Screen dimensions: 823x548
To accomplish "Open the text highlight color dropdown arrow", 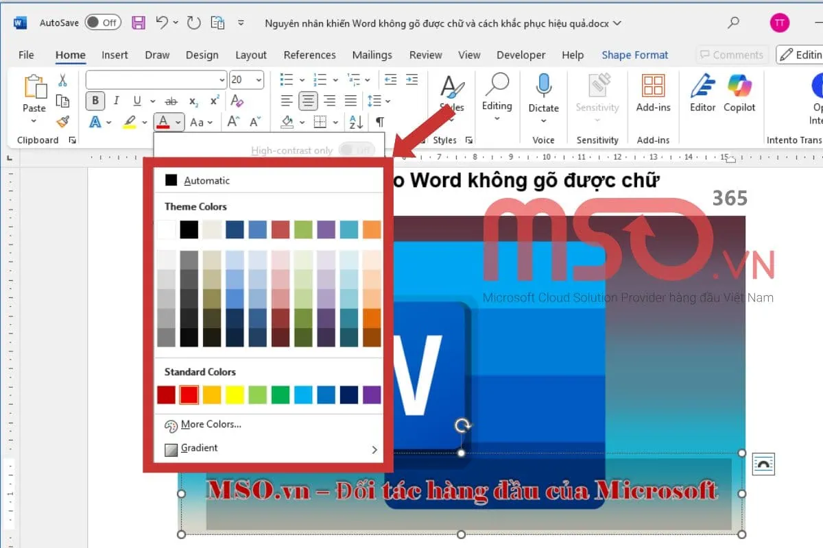I will click(144, 122).
